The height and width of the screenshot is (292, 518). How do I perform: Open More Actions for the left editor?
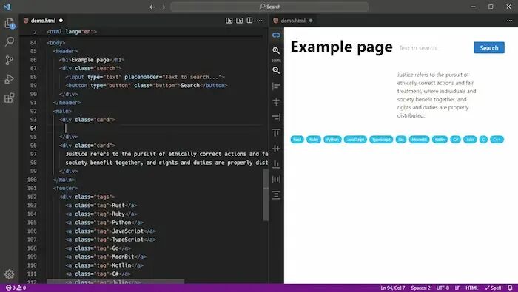260,21
